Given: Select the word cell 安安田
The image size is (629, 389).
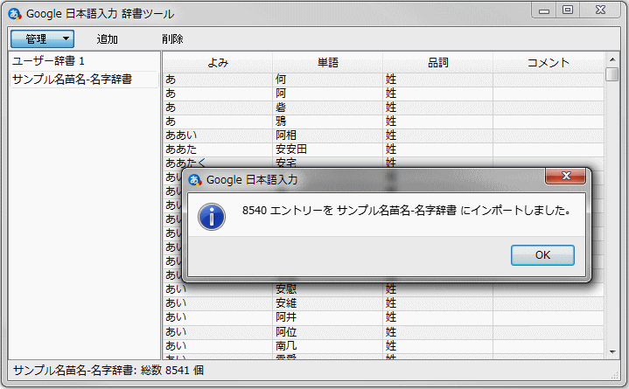Looking at the screenshot, I should [328, 149].
